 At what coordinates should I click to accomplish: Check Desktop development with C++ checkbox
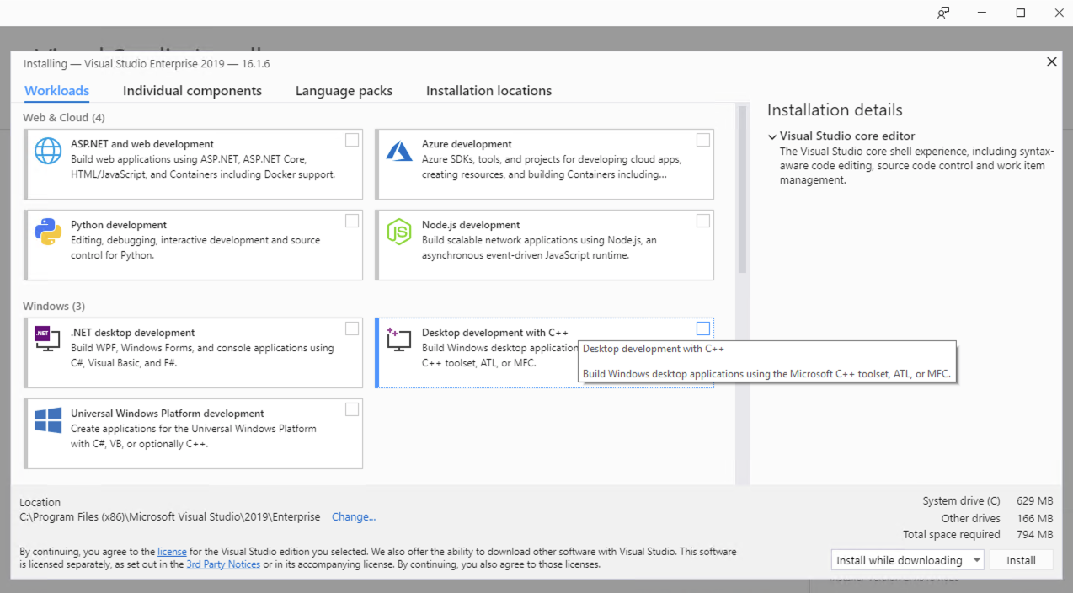coord(703,329)
